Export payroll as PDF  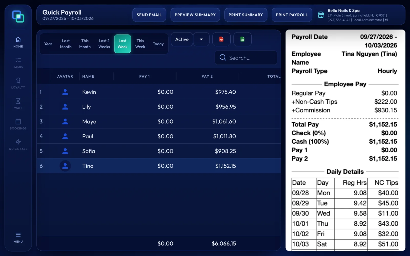click(x=221, y=39)
